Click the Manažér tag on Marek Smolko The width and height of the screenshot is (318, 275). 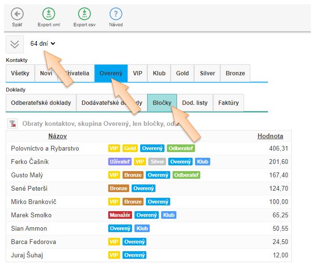[x=120, y=215]
